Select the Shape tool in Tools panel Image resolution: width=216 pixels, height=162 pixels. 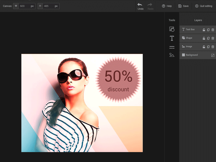[172, 29]
